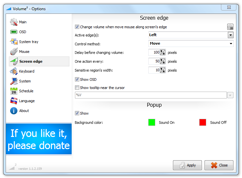Image resolution: width=242 pixels, height=178 pixels.
Task: Click the gray Mouse icon
Action: [x=14, y=52]
